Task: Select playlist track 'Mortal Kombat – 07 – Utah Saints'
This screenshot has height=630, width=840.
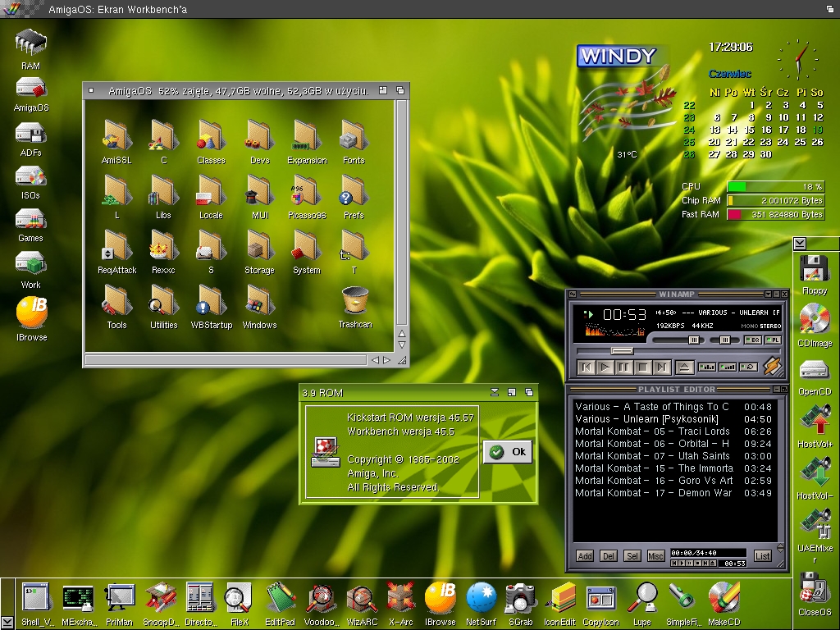Action: click(x=673, y=456)
